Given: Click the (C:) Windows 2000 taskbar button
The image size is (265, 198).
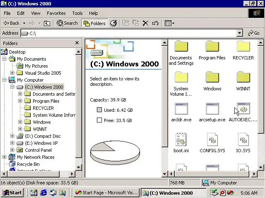Looking at the screenshot, I should [173, 193].
